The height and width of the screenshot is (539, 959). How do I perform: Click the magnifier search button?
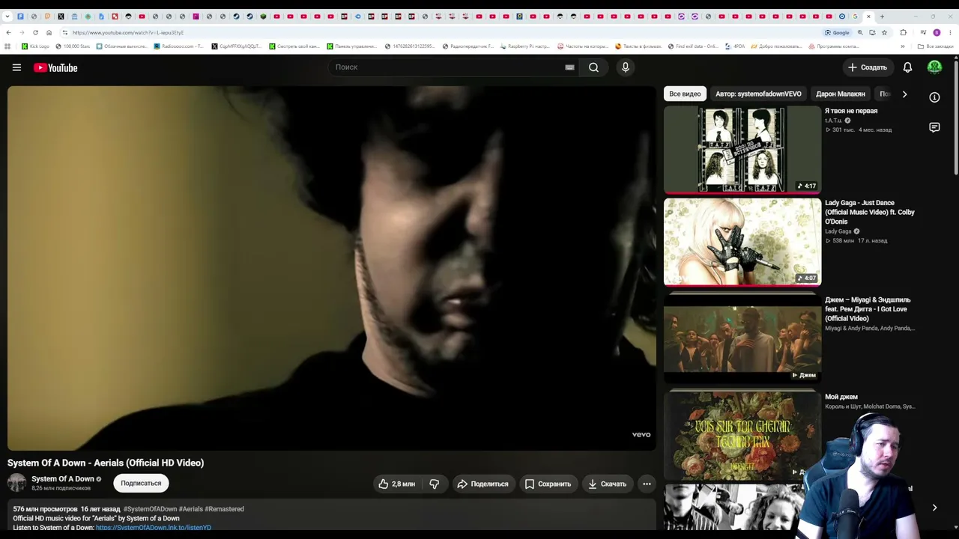593,67
